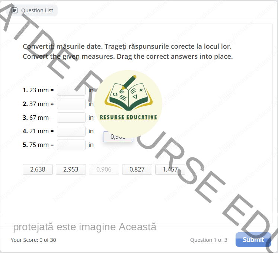Pick the 2,638 answer tile
The height and width of the screenshot is (253, 278).
pos(38,169)
